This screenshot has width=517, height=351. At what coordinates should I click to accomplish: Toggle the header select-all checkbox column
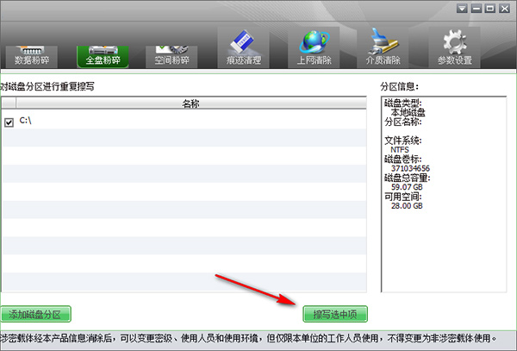tap(9, 103)
